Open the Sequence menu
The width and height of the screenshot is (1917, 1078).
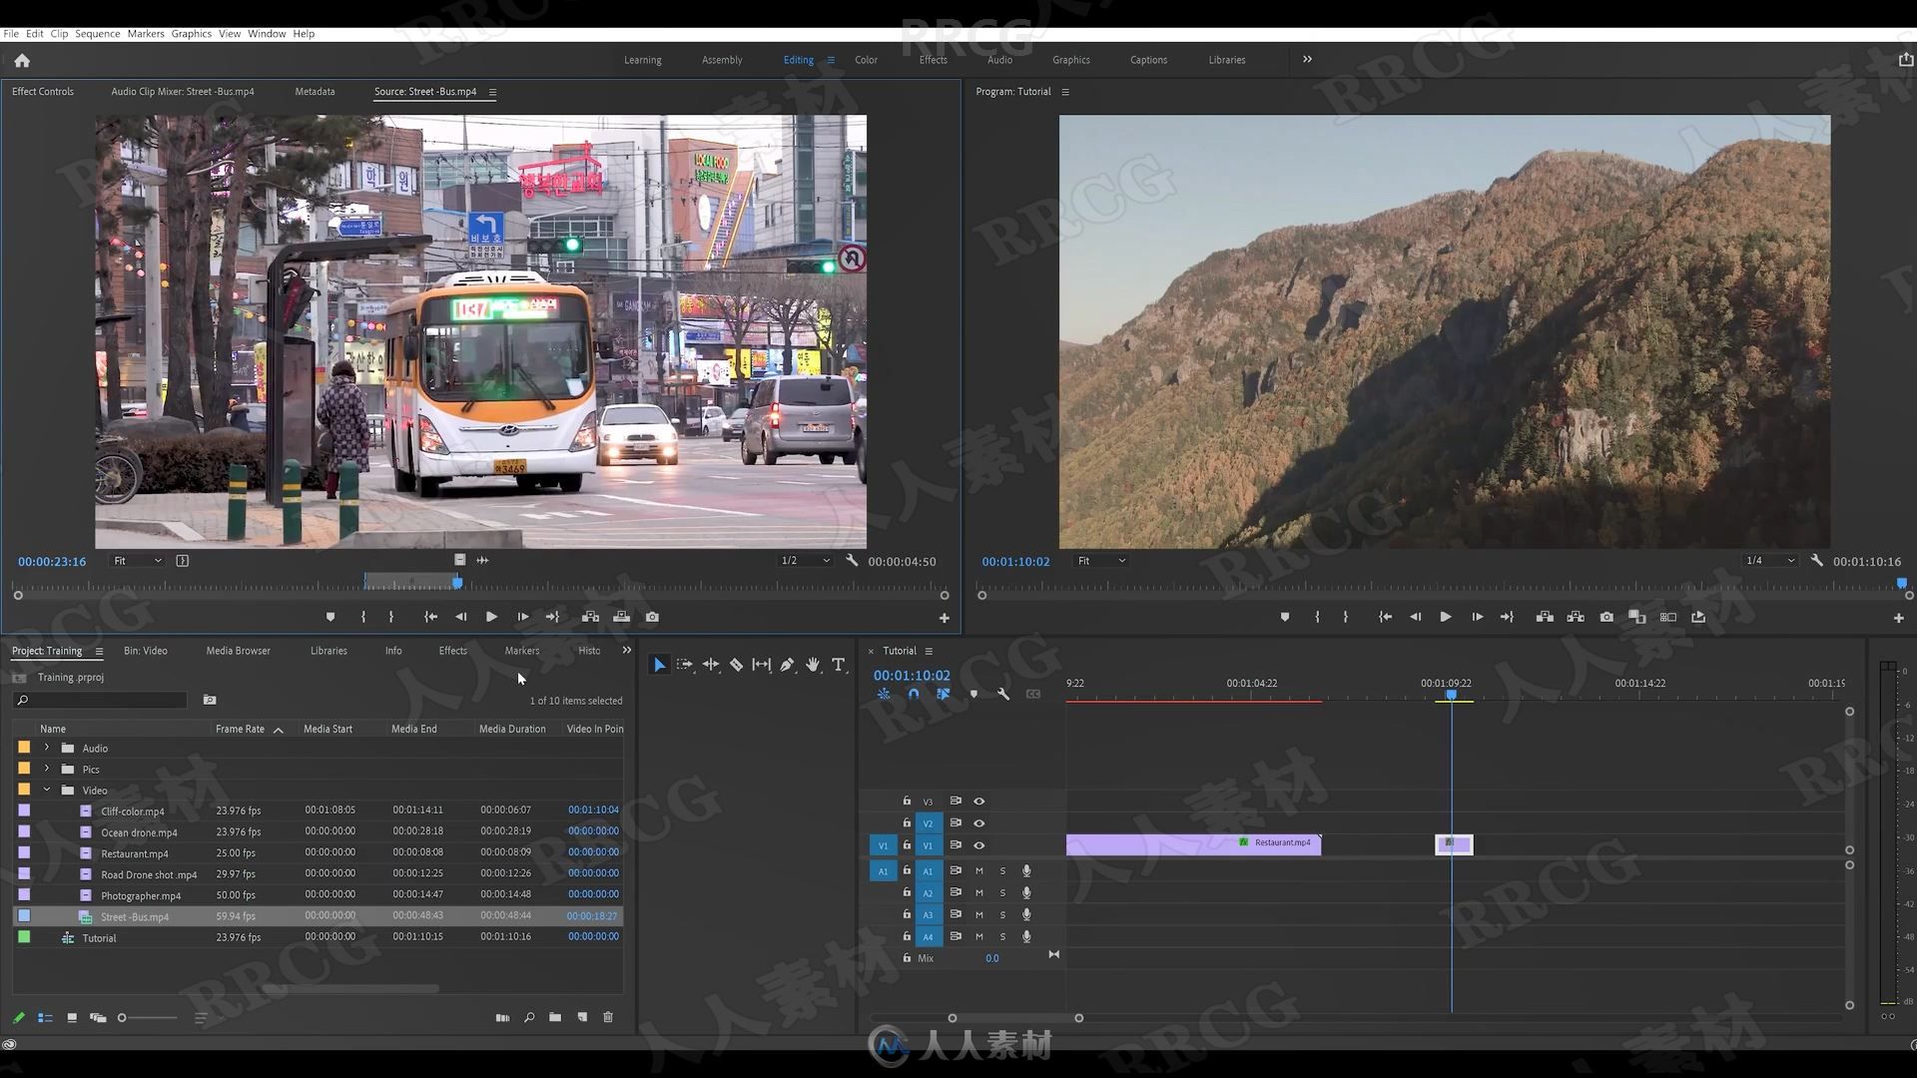98,34
